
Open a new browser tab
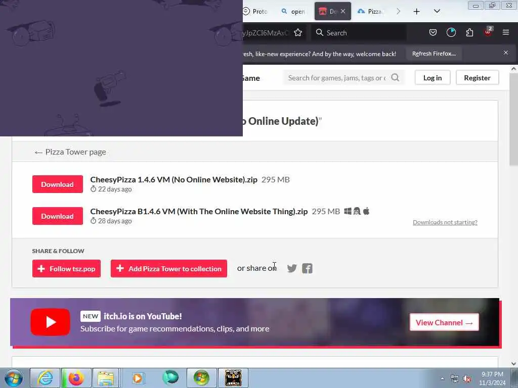point(417,12)
